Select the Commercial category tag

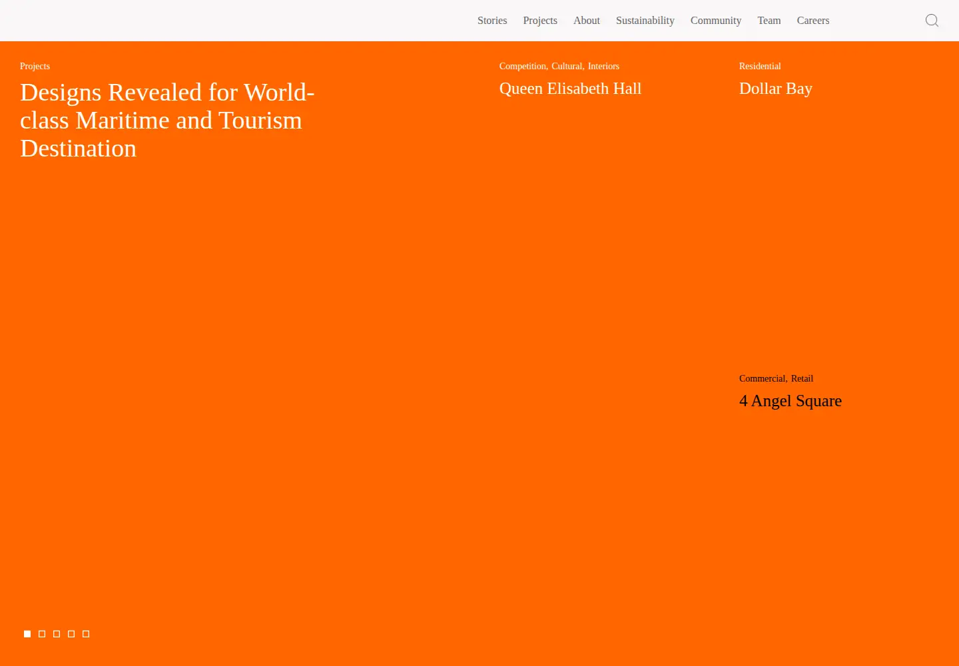coord(763,378)
